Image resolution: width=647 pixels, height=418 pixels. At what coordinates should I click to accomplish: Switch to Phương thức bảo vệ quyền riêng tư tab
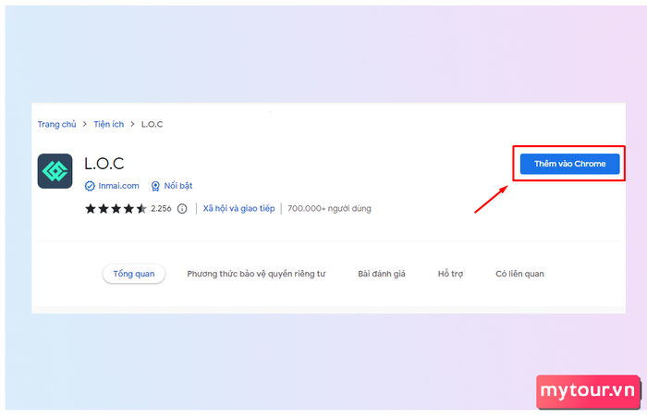(256, 274)
